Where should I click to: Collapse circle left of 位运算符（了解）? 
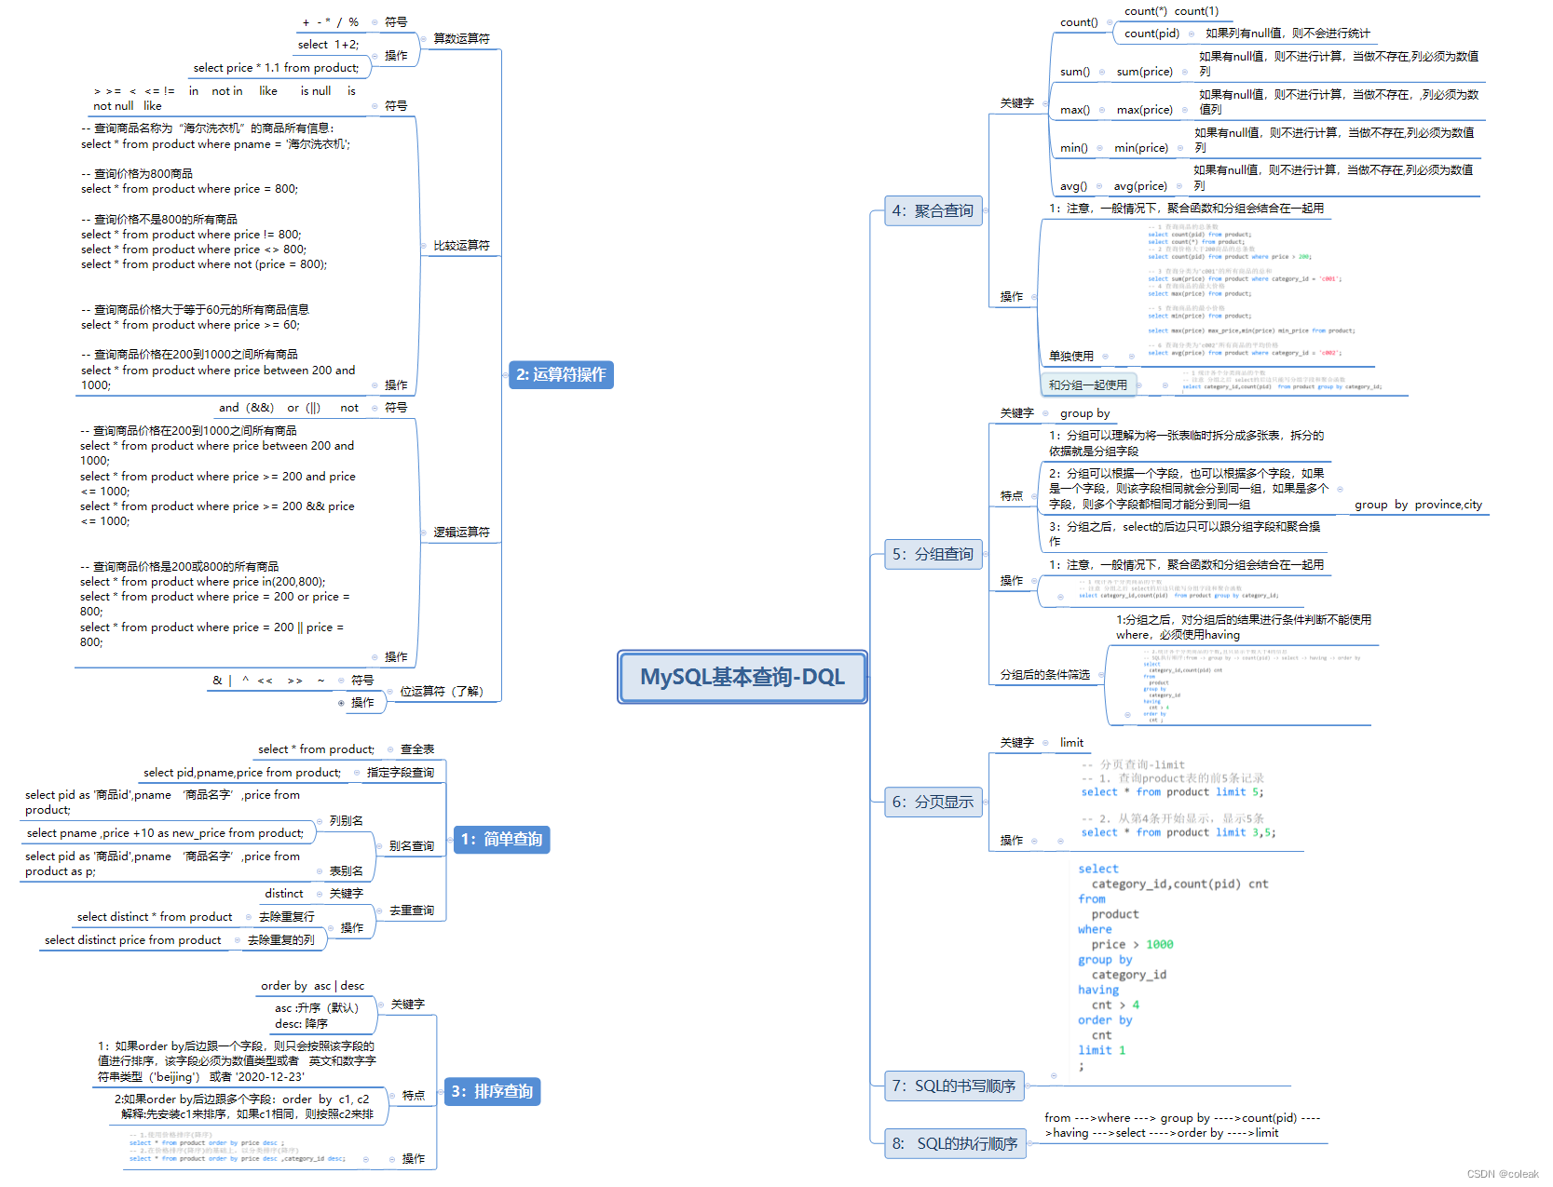[x=390, y=692]
